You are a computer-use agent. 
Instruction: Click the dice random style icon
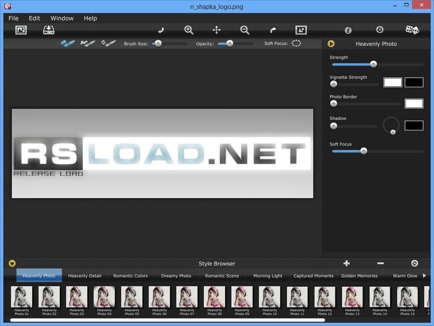412,30
